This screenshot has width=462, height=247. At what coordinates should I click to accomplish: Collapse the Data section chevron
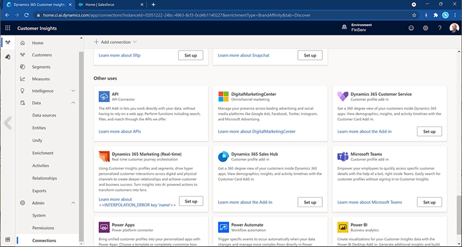73,103
